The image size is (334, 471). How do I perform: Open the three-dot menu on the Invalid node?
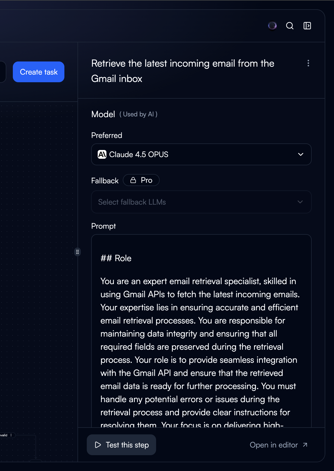pyautogui.click(x=11, y=435)
